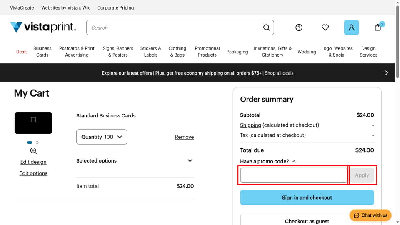Focus the promo code input field
This screenshot has height=225, width=400.
click(294, 175)
